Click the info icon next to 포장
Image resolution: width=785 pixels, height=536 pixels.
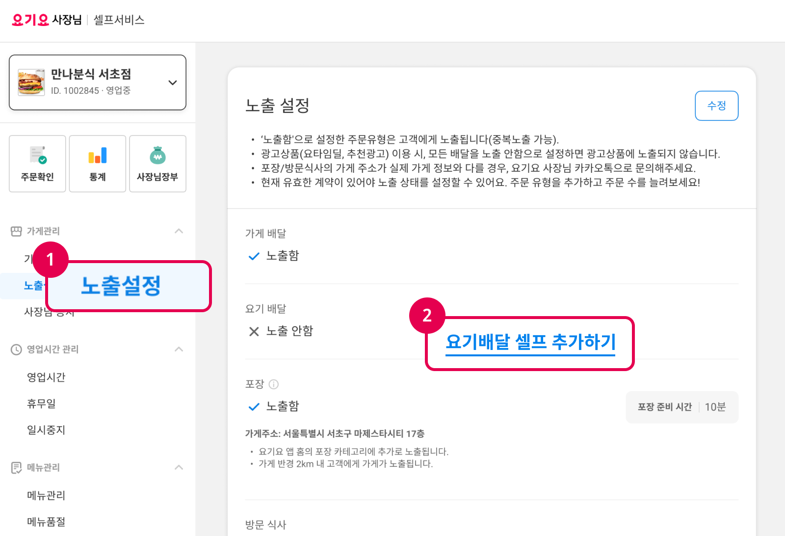coord(274,384)
